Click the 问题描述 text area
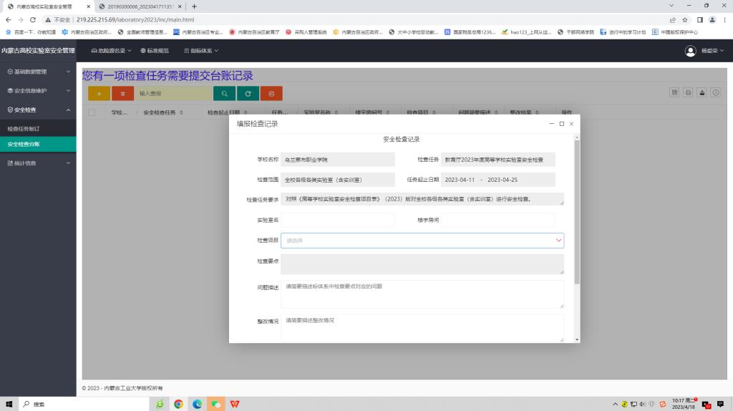Screen dimensions: 733x411 pyautogui.click(x=422, y=294)
